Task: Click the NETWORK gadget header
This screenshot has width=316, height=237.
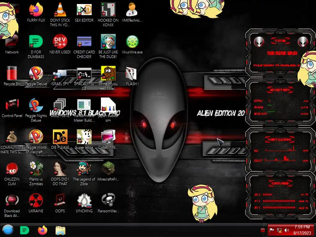Action: [x=280, y=139]
